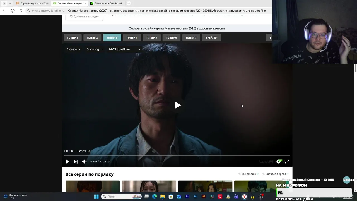The width and height of the screenshot is (357, 201).
Task: Open Outlook mail from taskbar
Action: (179, 197)
